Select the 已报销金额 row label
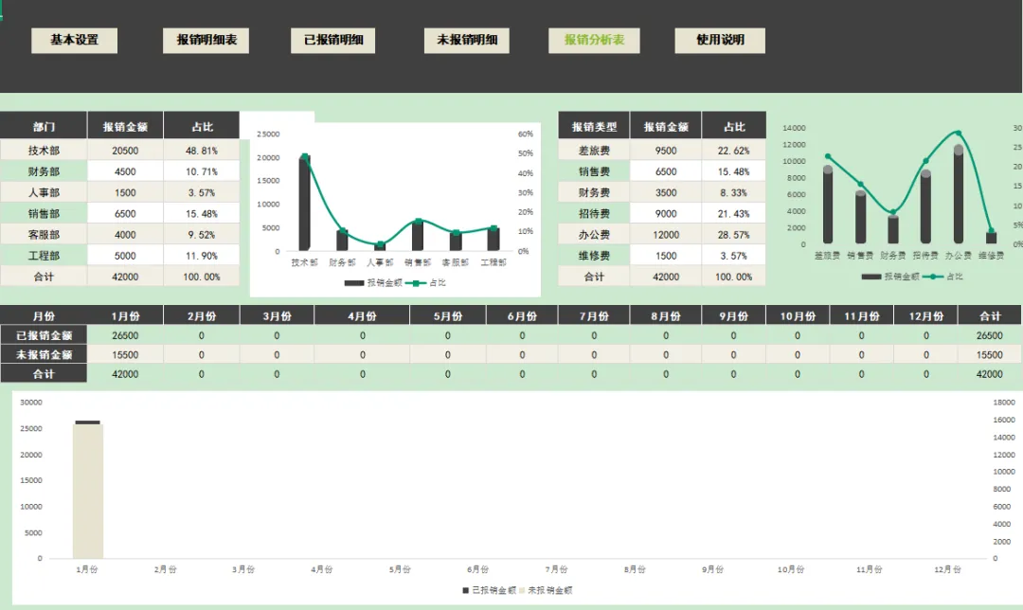This screenshot has height=610, width=1023. click(x=44, y=335)
